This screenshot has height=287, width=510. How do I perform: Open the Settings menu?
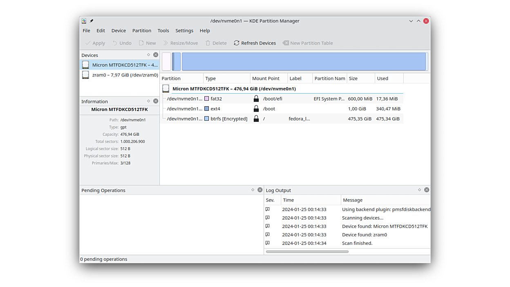click(184, 31)
